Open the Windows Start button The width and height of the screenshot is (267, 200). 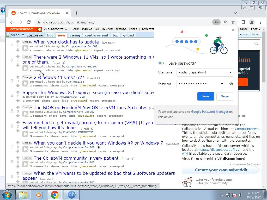point(7,195)
